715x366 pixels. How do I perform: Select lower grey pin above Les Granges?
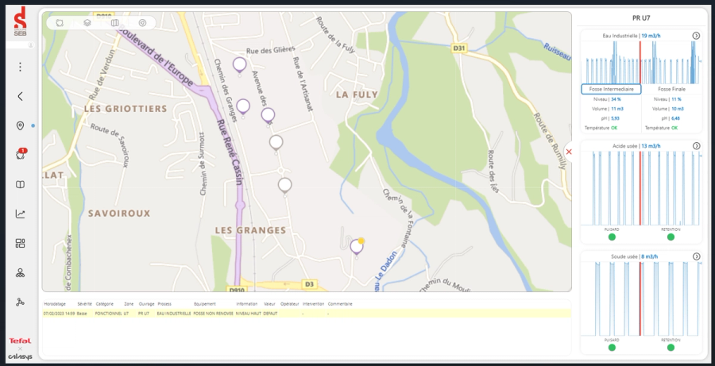[x=285, y=186]
